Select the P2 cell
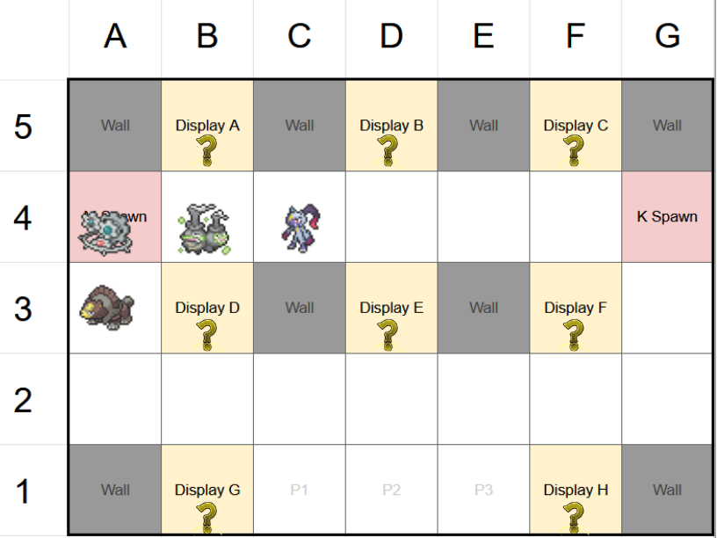Screen dimensions: 717x538 coord(391,490)
